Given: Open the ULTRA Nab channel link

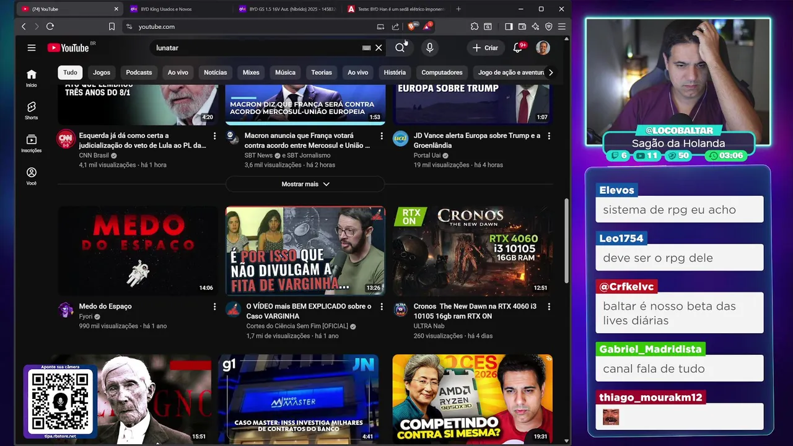Looking at the screenshot, I should (429, 326).
